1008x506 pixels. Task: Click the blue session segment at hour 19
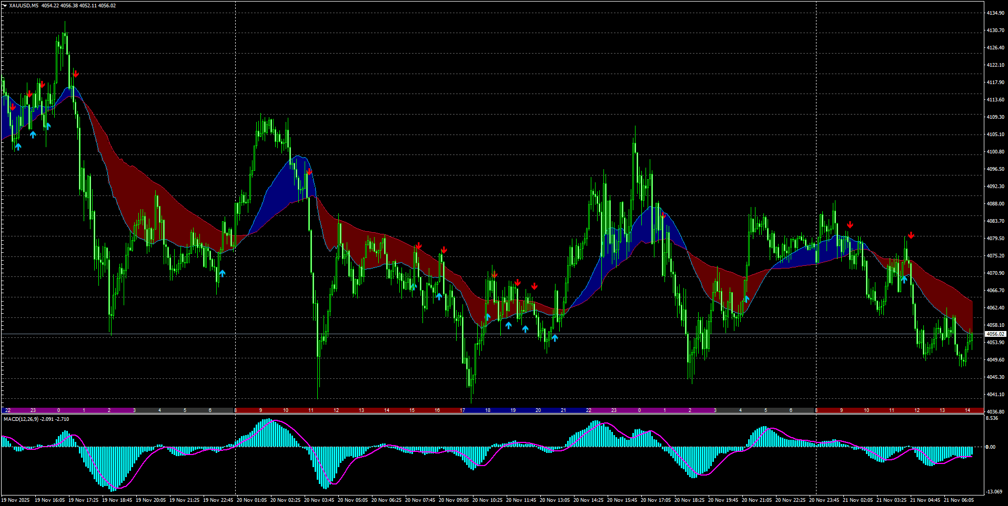coord(513,410)
